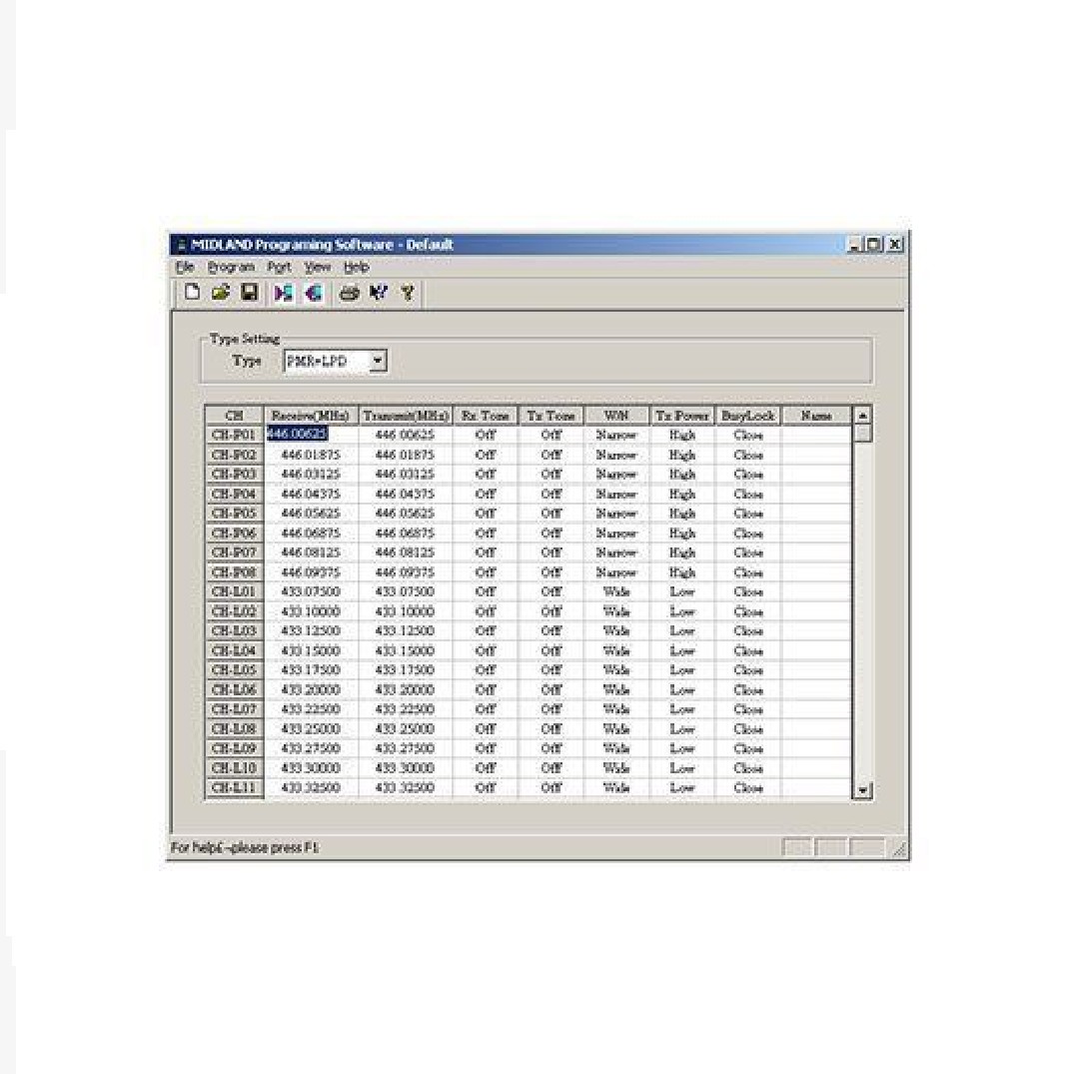This screenshot has width=1074, height=1074.
Task: Click receive frequency 446.04375 in CH-P04 row
Action: tap(311, 494)
